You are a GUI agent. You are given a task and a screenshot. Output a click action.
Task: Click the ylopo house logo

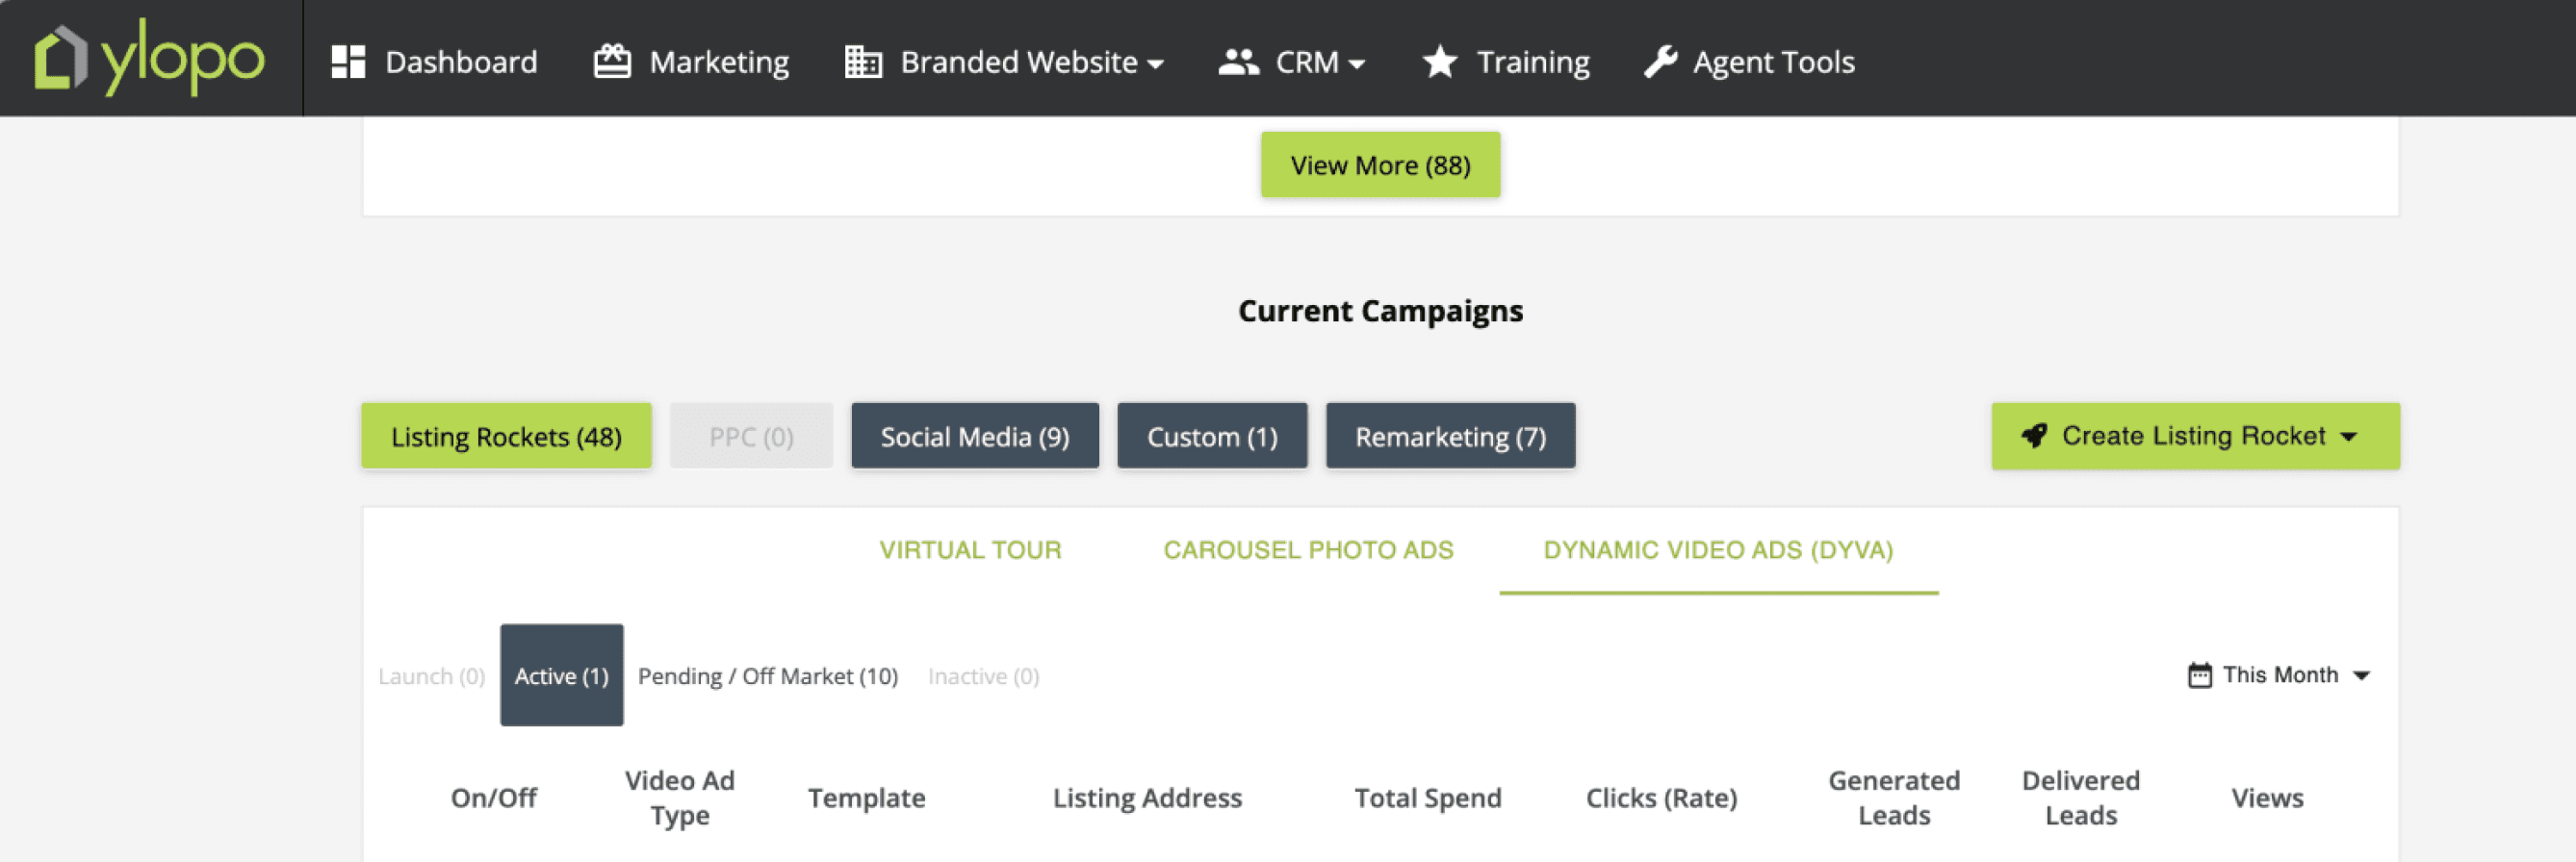click(x=60, y=59)
